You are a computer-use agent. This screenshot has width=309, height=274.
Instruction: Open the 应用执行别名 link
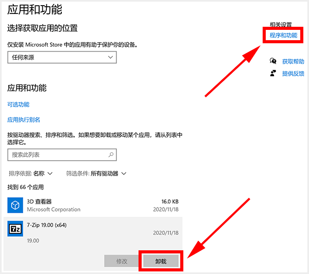tap(24, 119)
